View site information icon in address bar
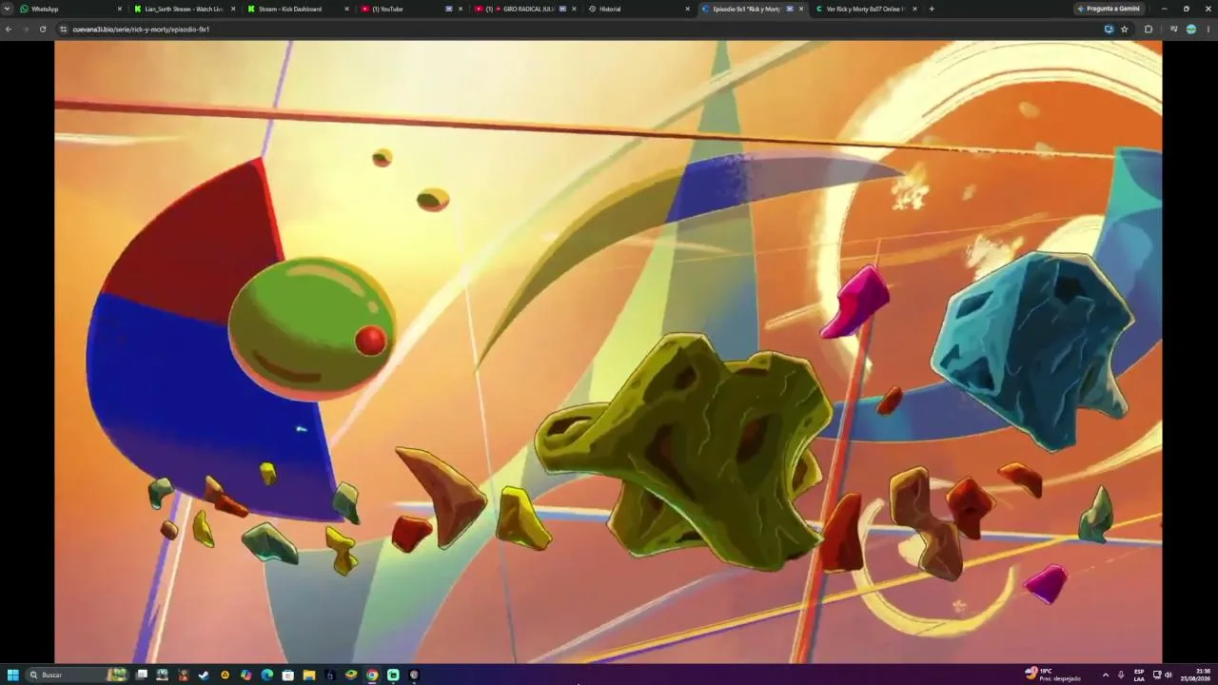Image resolution: width=1218 pixels, height=685 pixels. click(64, 29)
